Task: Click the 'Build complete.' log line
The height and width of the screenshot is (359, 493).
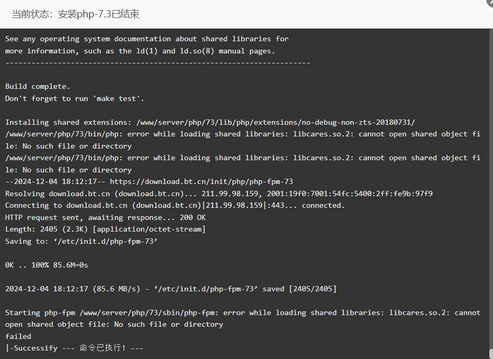Action: coord(38,87)
